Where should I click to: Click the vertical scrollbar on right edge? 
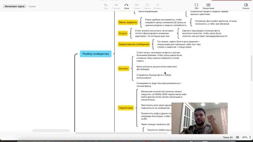pyautogui.click(x=251, y=68)
